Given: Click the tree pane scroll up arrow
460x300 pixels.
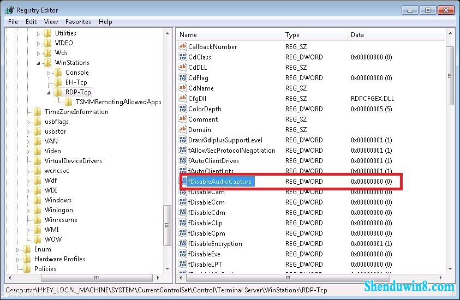Looking at the screenshot, I should point(168,33).
